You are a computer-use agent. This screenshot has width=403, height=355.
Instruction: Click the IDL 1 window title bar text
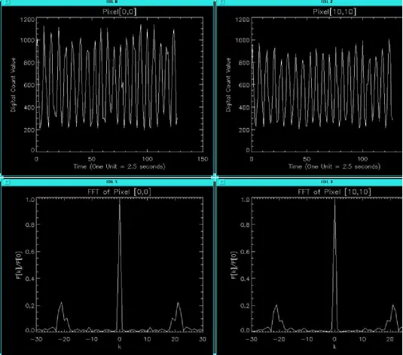click(x=111, y=182)
